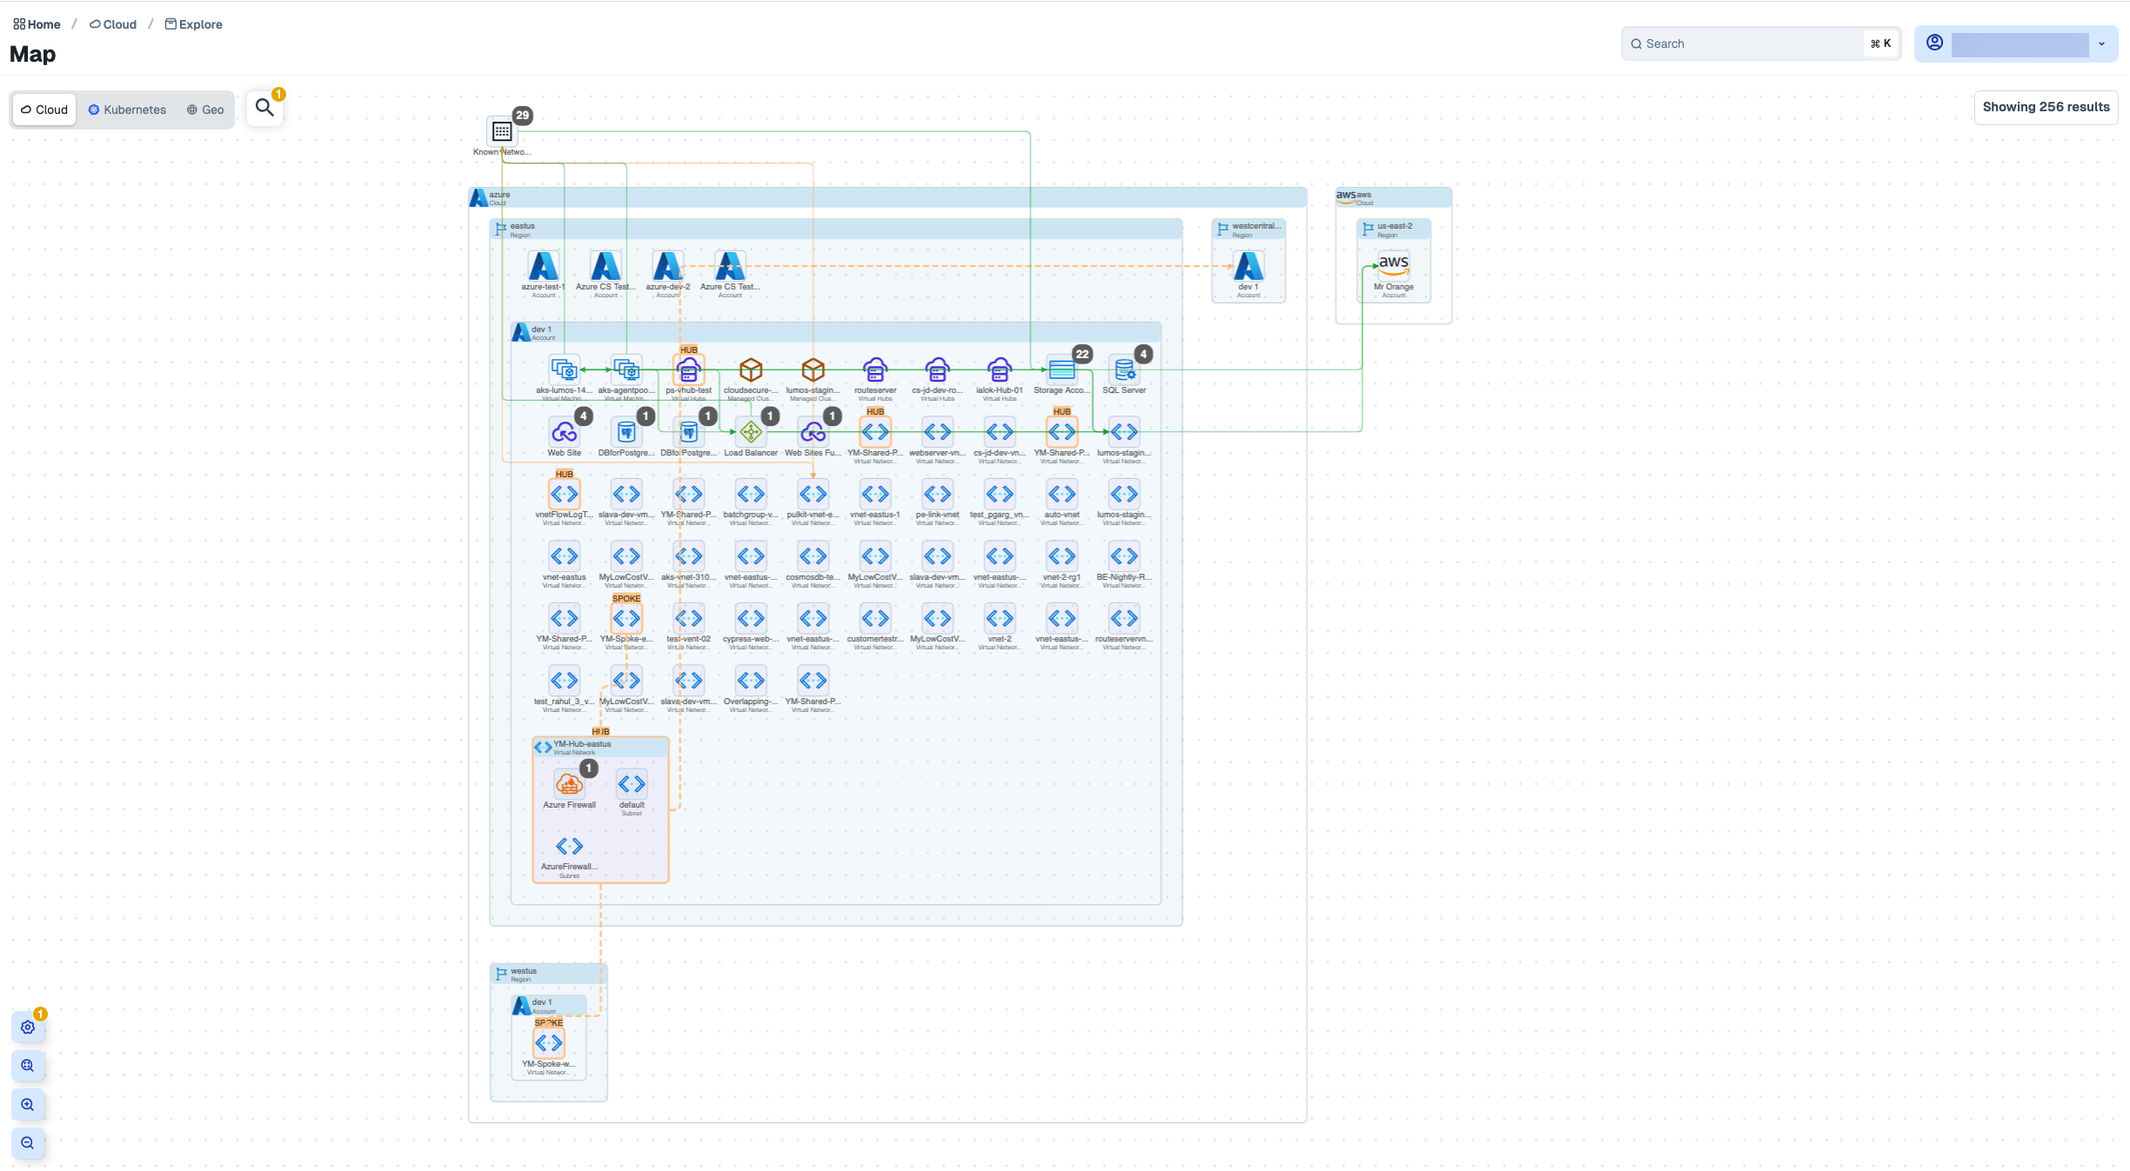Screen dimensions: 2130x1171
Task: Select the AzureFirewall subnet node
Action: pyautogui.click(x=570, y=846)
